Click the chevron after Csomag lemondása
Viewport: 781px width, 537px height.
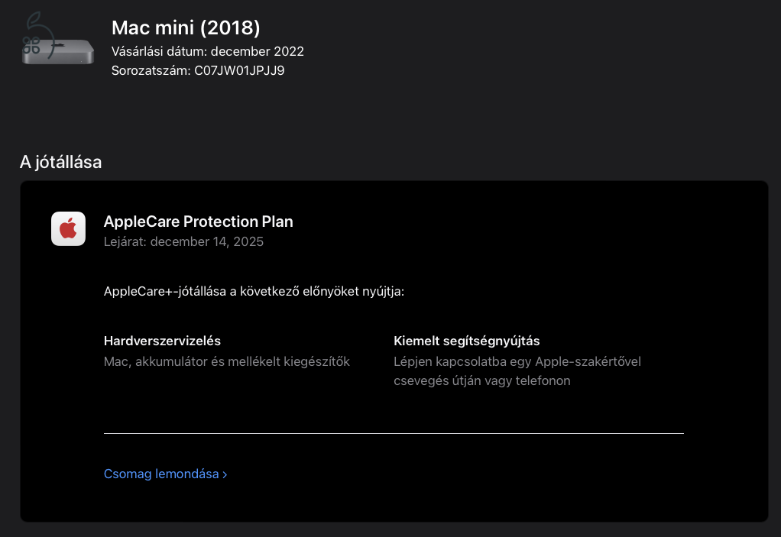[225, 475]
